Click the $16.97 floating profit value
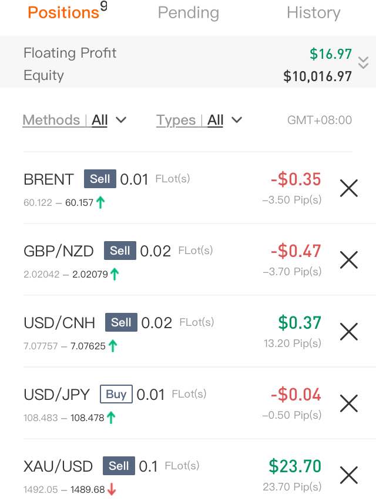 (x=331, y=54)
